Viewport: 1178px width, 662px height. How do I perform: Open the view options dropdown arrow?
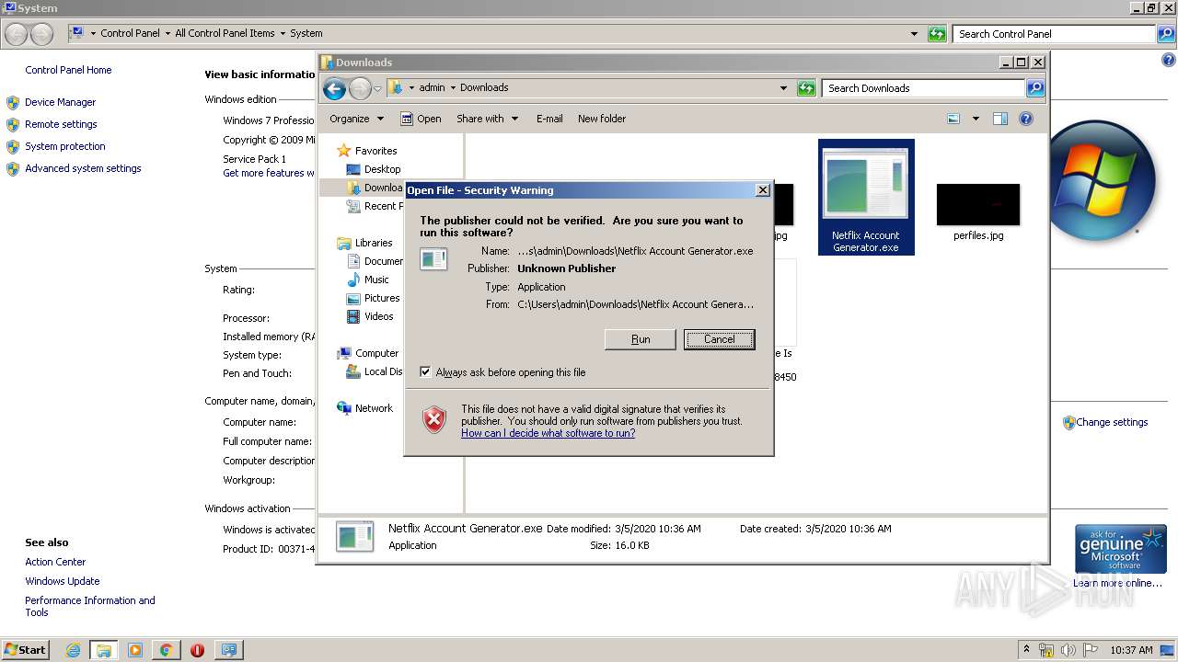pos(976,119)
